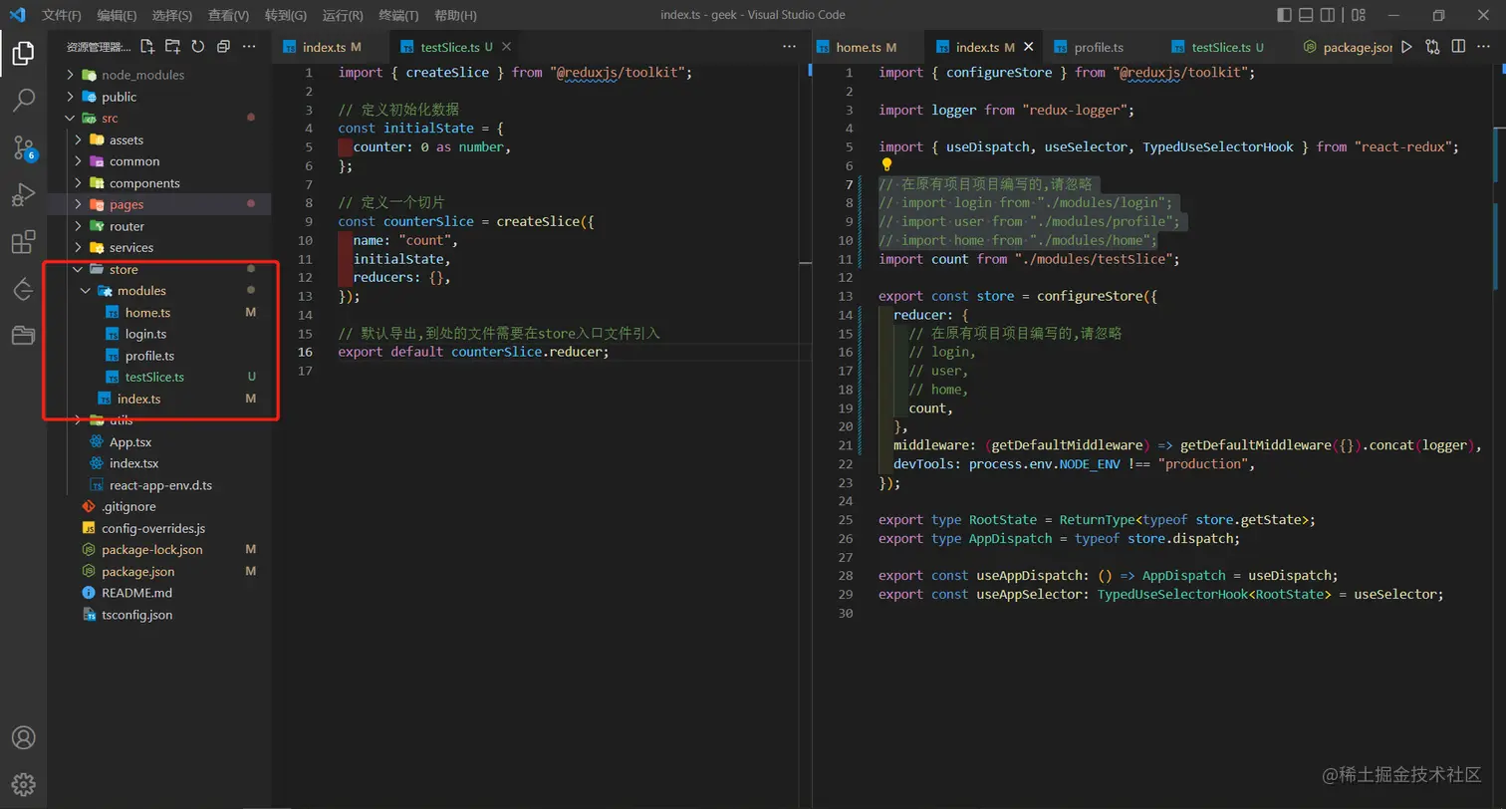Image resolution: width=1506 pixels, height=809 pixels.
Task: Refresh the explorer file tree
Action: (198, 47)
